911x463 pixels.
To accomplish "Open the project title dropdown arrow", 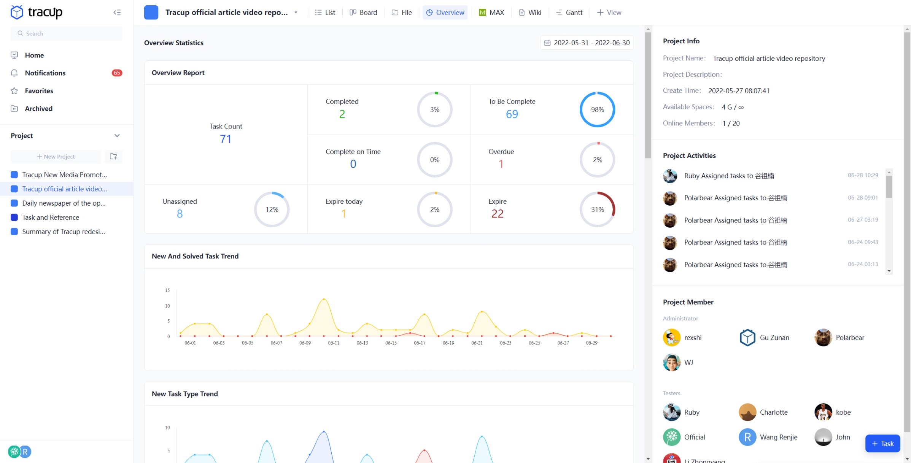I will tap(296, 13).
